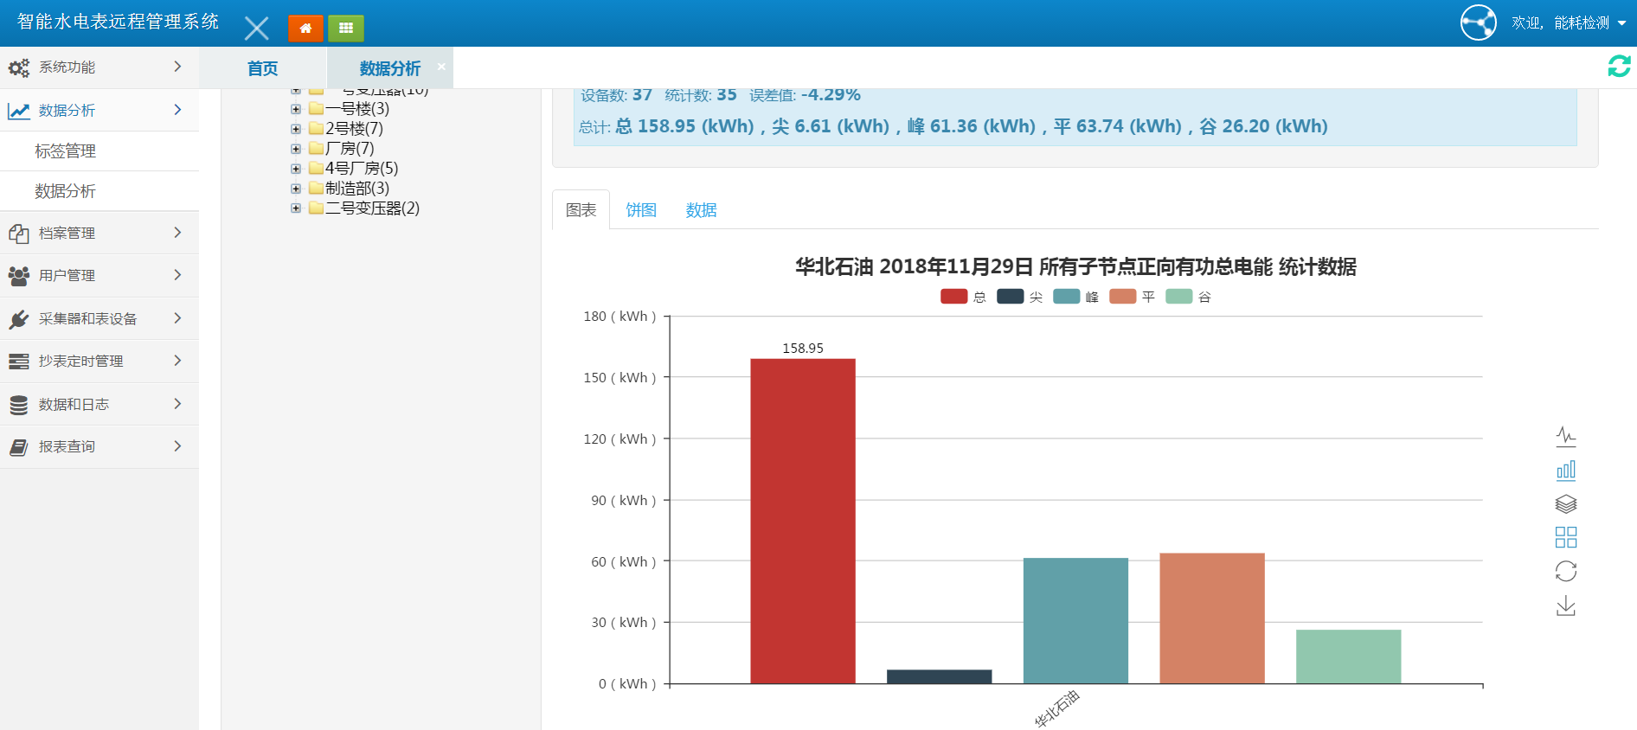Click the chart restore refresh icon
1637x730 pixels.
1565,572
